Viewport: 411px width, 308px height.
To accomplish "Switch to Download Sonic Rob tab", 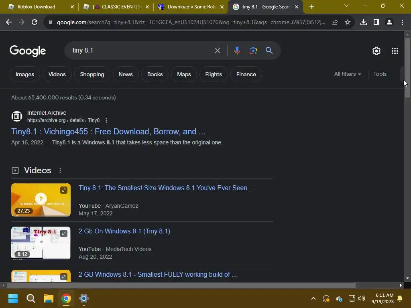I will coord(190,7).
